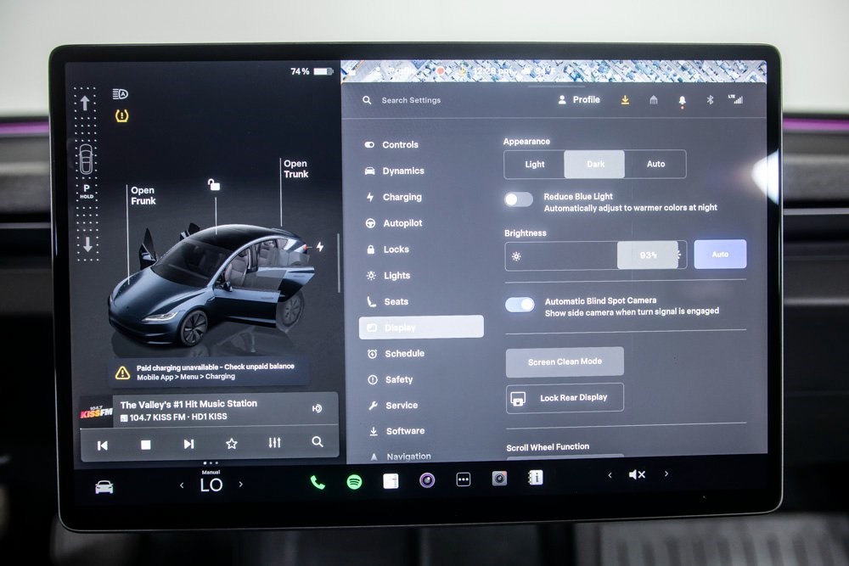Tap Open Trunk on the car view
Screen dimensions: 849x566
(x=295, y=169)
